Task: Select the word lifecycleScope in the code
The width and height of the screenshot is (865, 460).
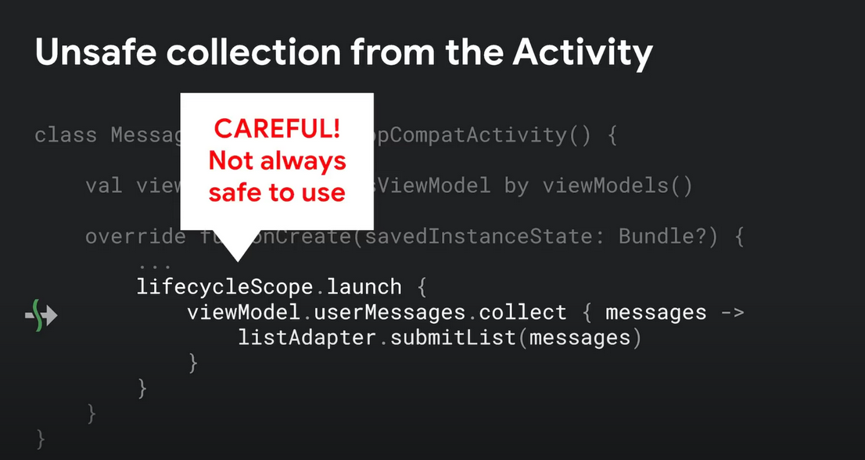Action: coord(225,287)
